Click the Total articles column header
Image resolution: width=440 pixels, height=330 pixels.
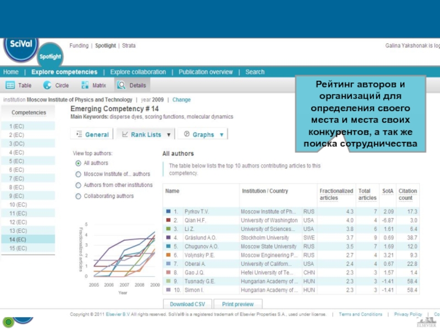coord(367,194)
